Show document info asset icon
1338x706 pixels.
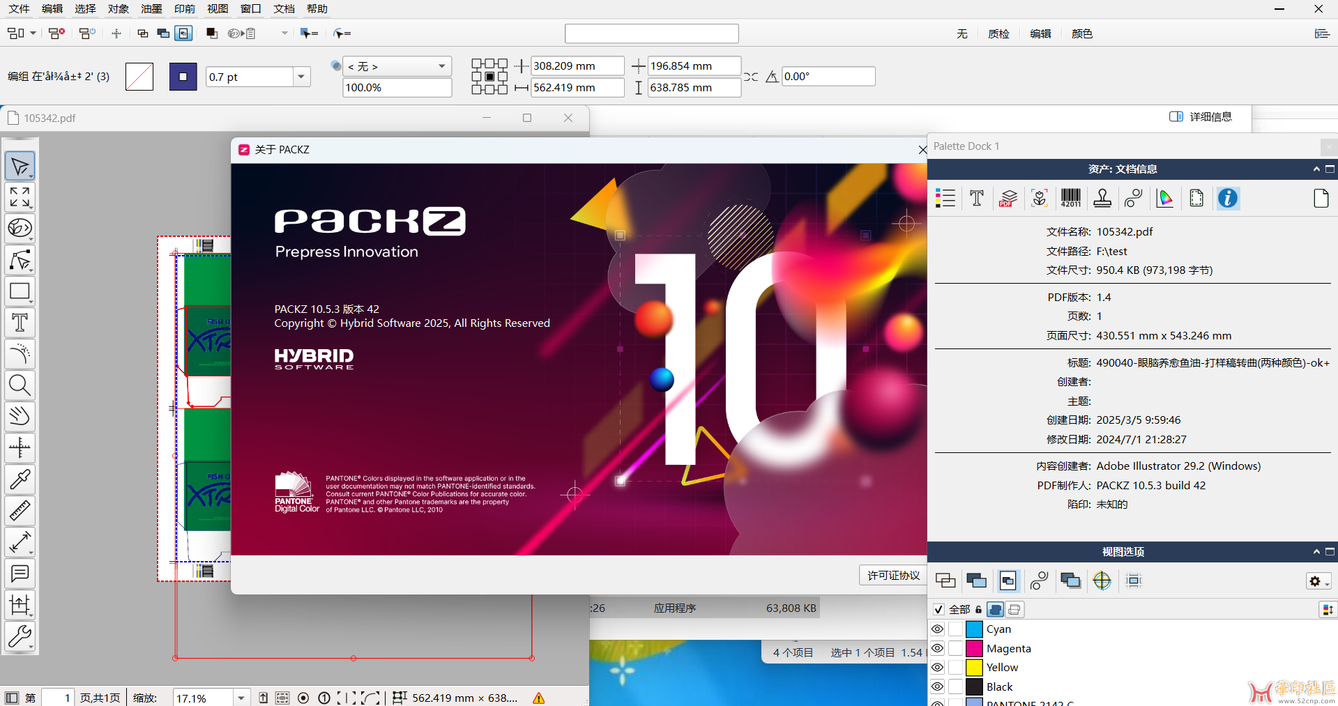click(1228, 199)
